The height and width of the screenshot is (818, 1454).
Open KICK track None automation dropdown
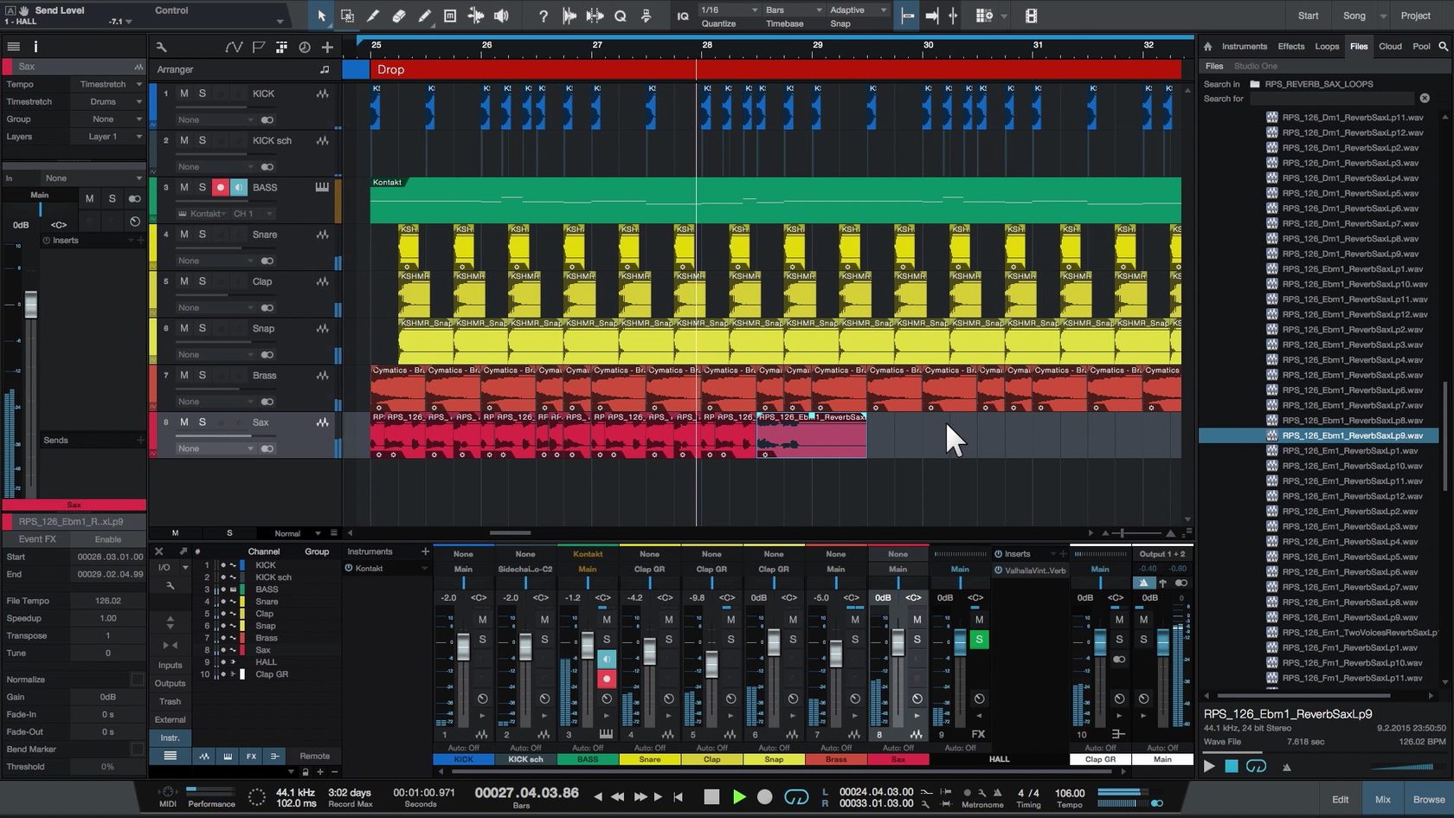click(216, 119)
